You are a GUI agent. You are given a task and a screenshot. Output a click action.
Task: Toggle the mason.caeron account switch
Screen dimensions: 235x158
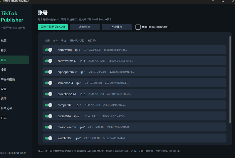(x=48, y=127)
